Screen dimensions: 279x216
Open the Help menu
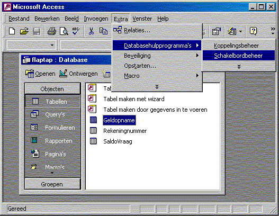(x=163, y=19)
